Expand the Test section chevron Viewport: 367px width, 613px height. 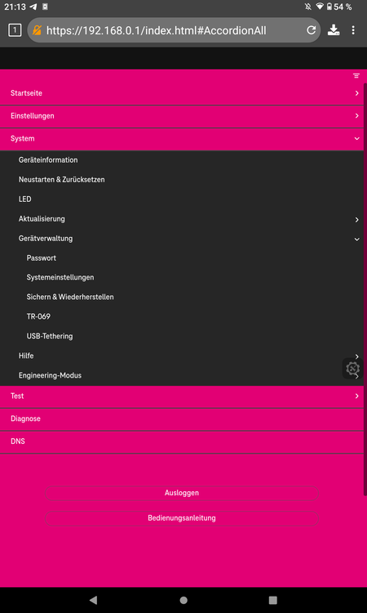point(357,396)
